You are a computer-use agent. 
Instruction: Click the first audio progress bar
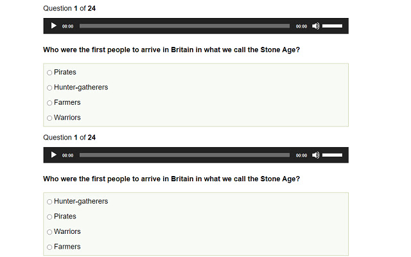pyautogui.click(x=184, y=26)
